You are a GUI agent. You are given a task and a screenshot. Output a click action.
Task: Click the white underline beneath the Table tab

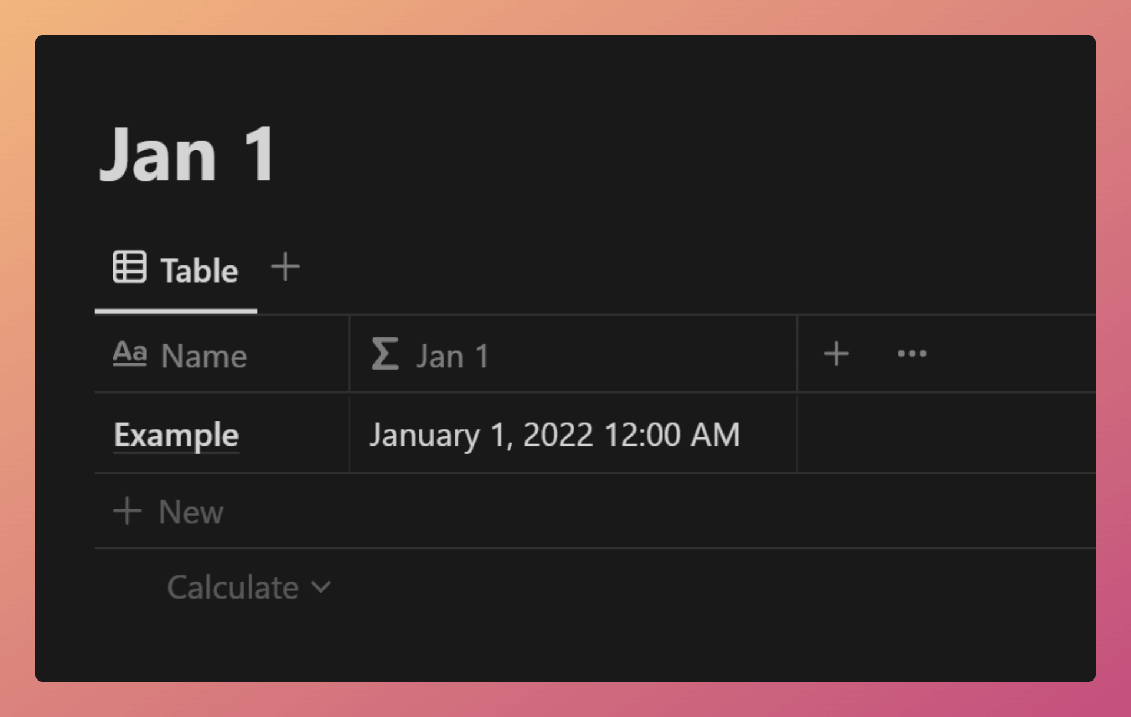click(x=176, y=311)
